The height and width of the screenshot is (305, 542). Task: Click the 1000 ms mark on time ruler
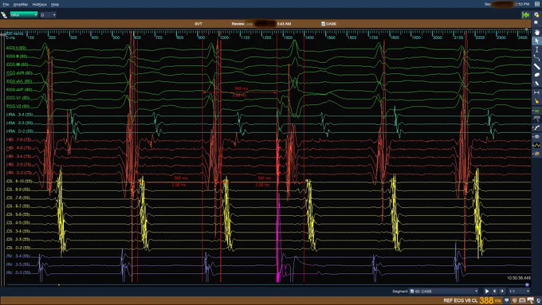(224, 37)
